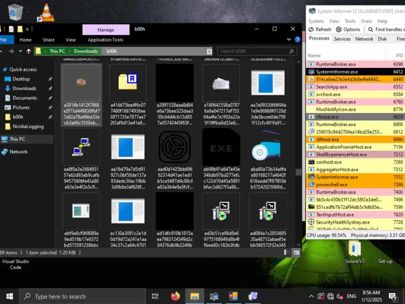
Task: Switch to the Disk tab
Action: click(x=382, y=39)
